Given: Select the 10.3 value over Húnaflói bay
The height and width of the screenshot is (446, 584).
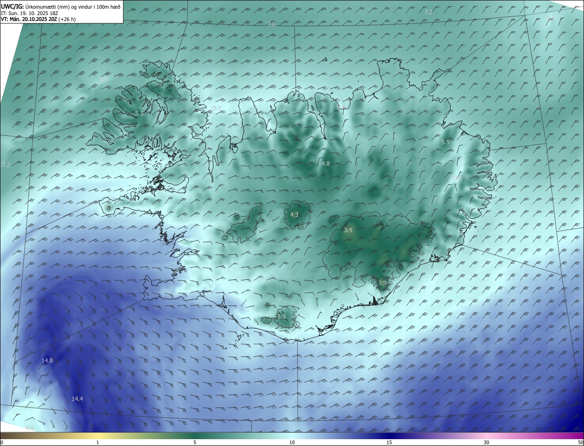Looking at the screenshot, I should click(x=216, y=108).
